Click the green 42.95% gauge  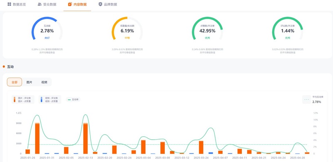point(207,28)
